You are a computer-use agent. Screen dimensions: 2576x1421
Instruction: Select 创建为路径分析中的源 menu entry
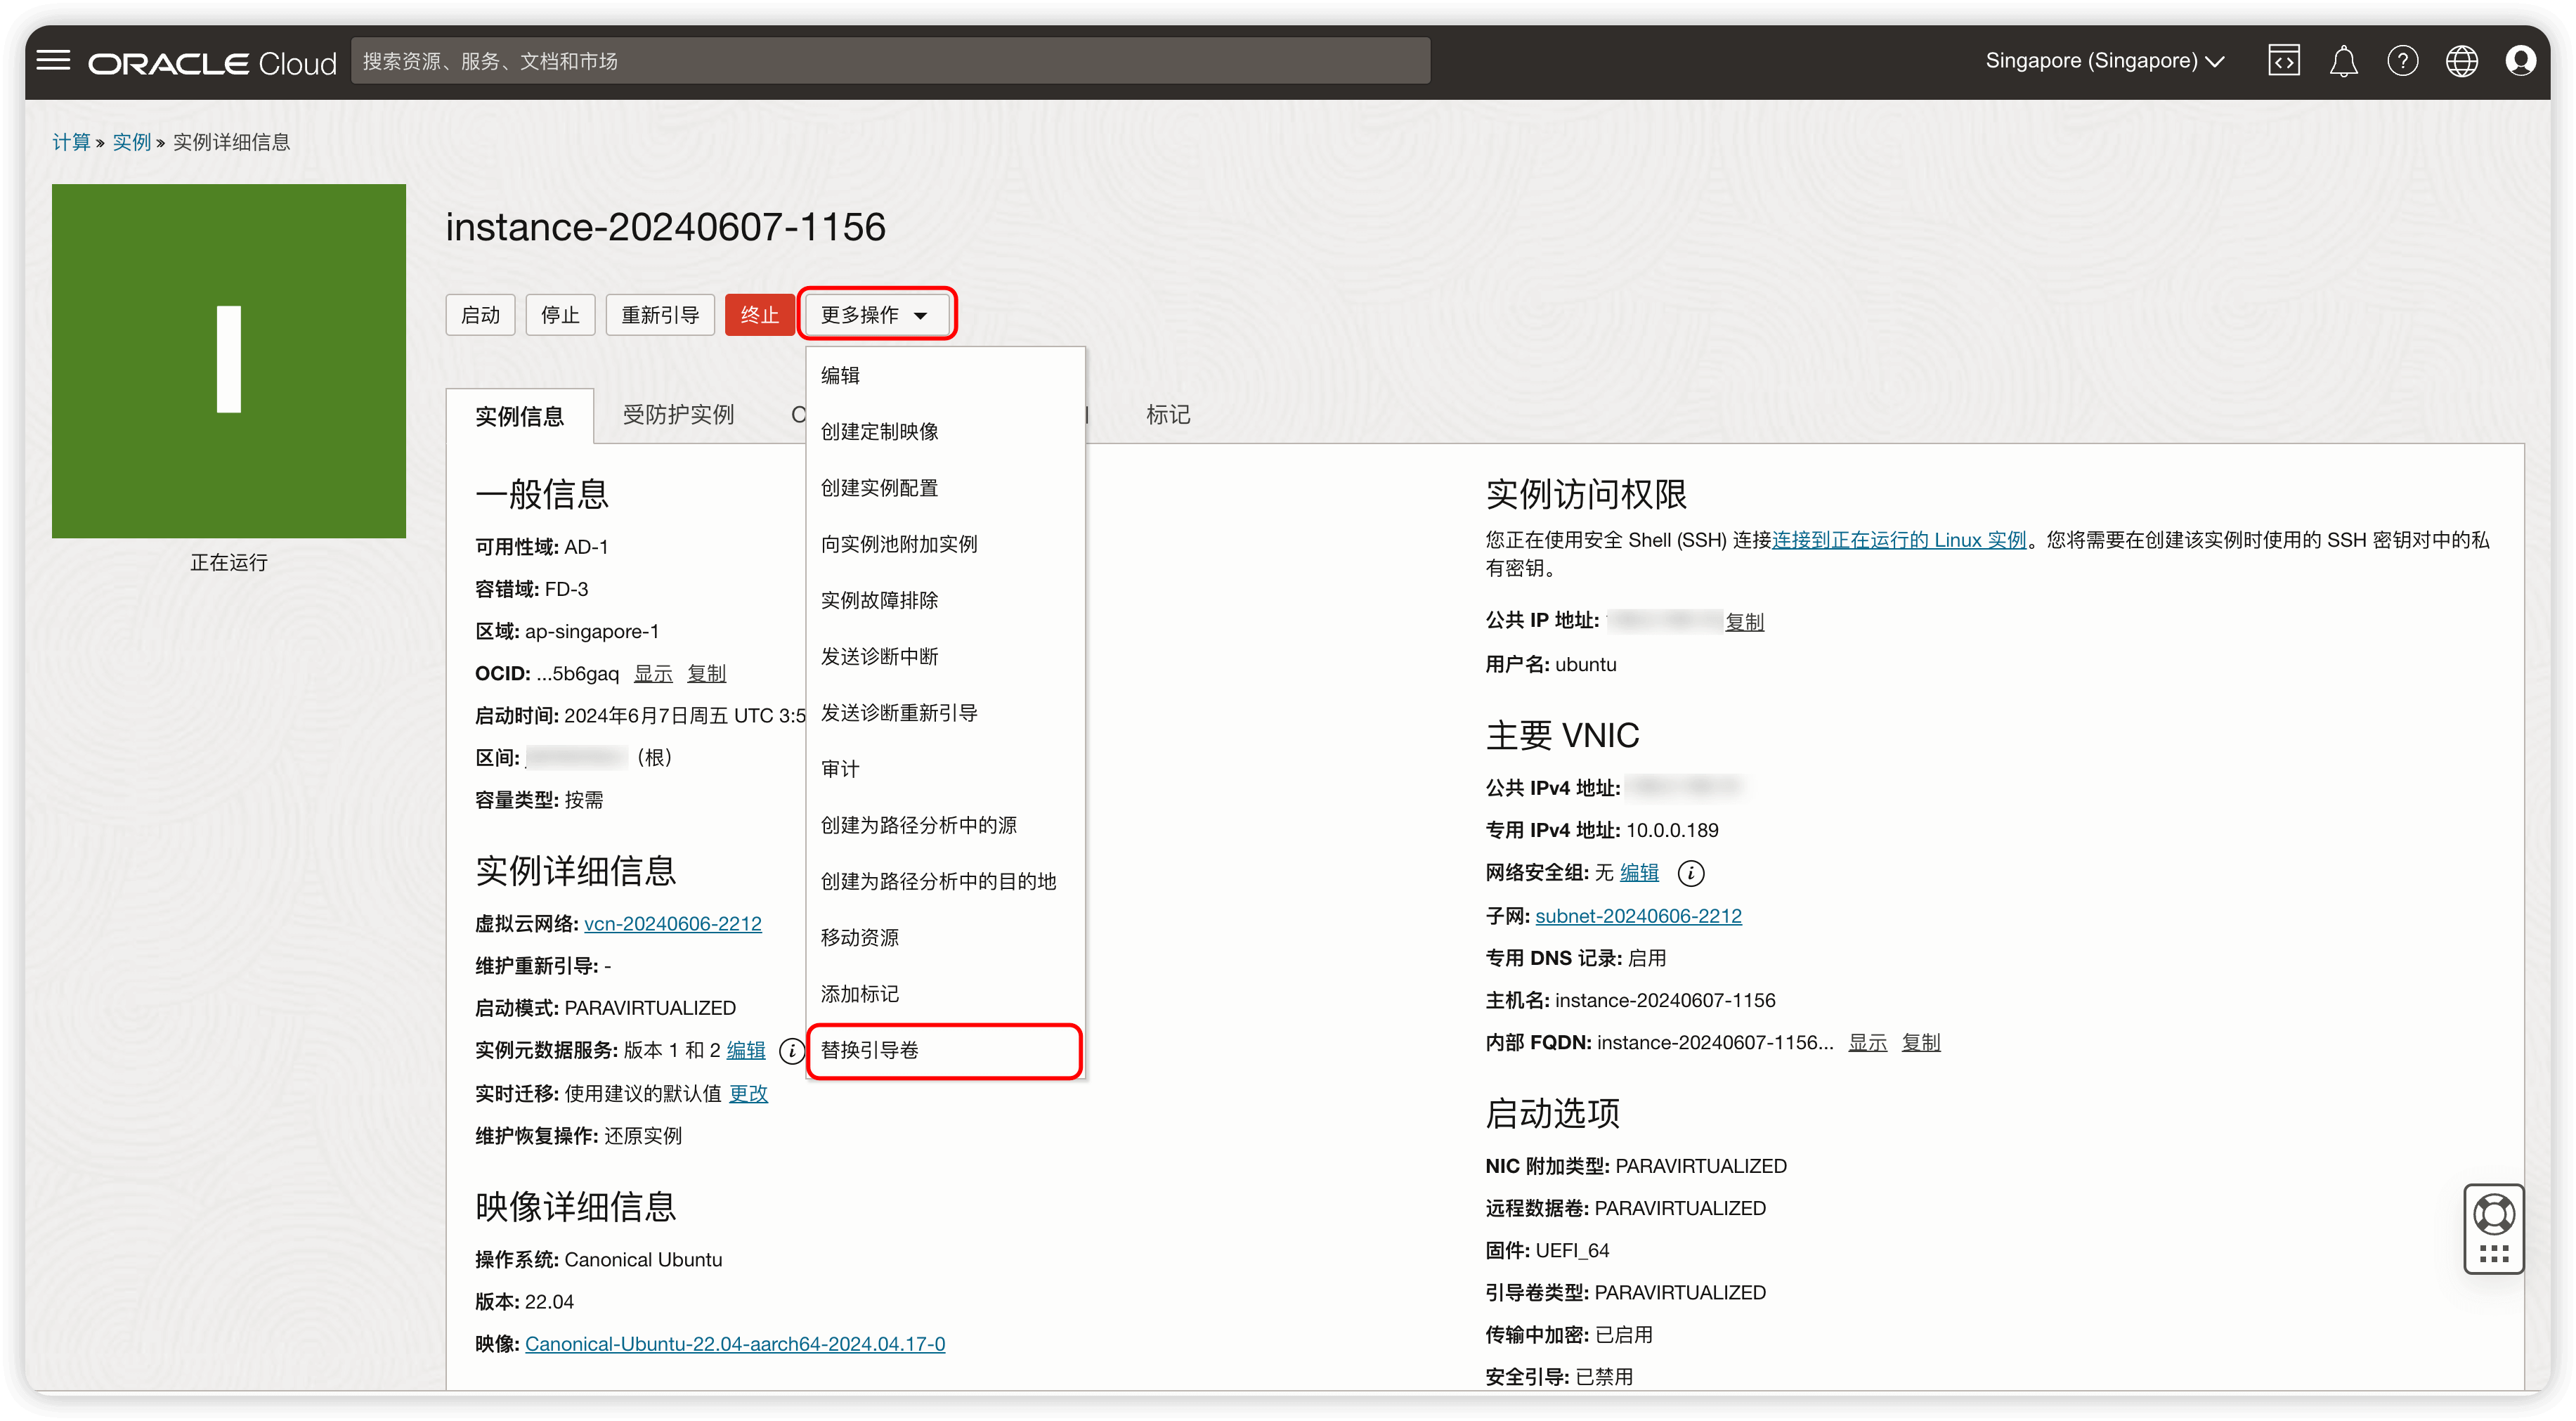(x=945, y=825)
